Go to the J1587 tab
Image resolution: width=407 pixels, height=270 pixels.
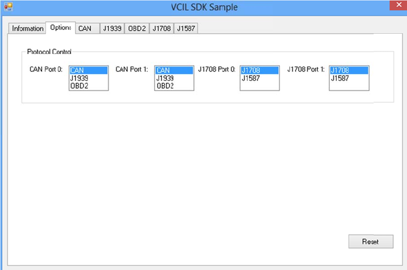point(186,28)
